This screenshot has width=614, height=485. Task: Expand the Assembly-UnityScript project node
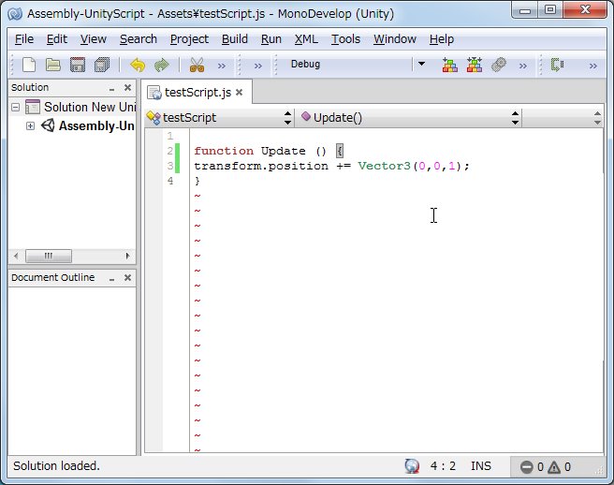[x=30, y=126]
